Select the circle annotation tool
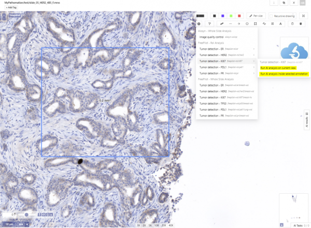311x228 pixels. click(x=247, y=24)
